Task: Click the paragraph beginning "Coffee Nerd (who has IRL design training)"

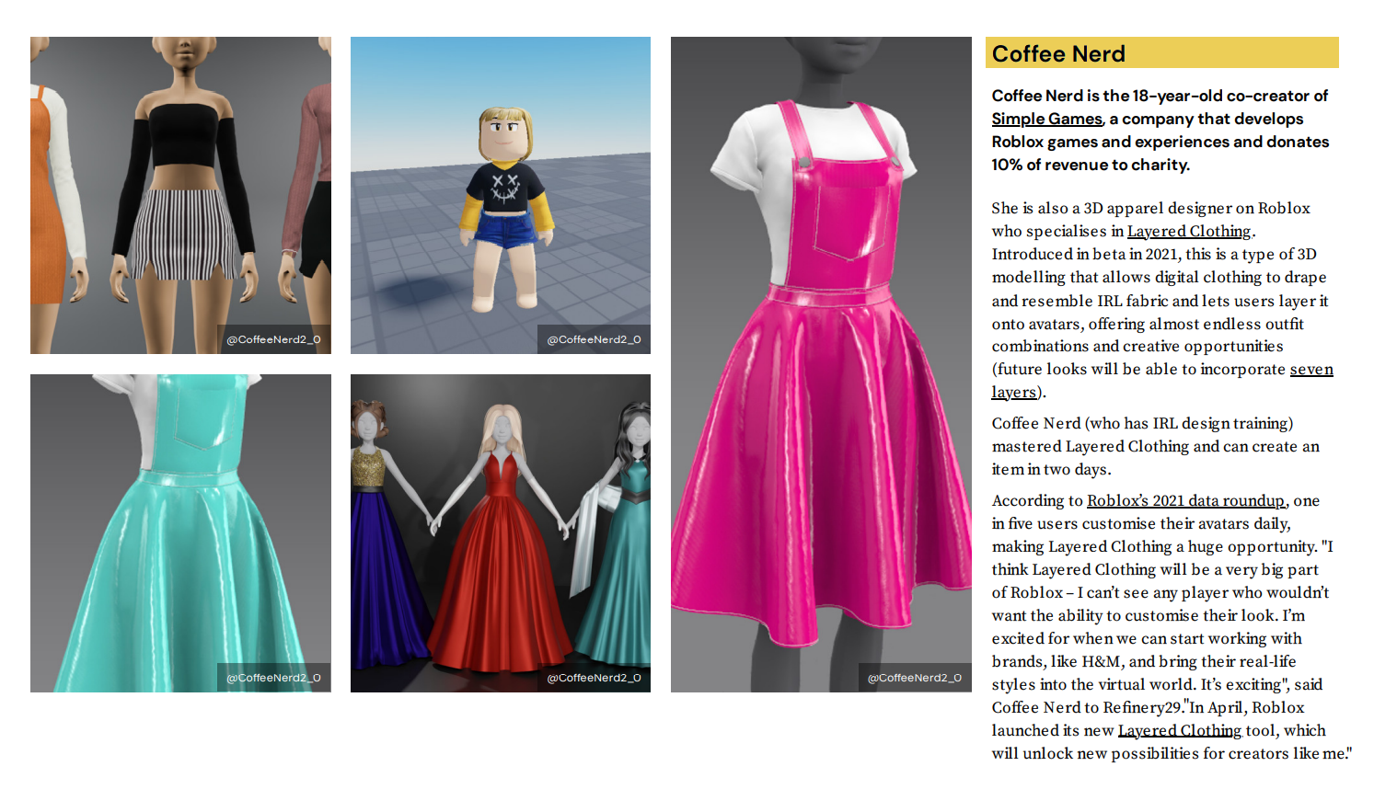Action: 1156,447
